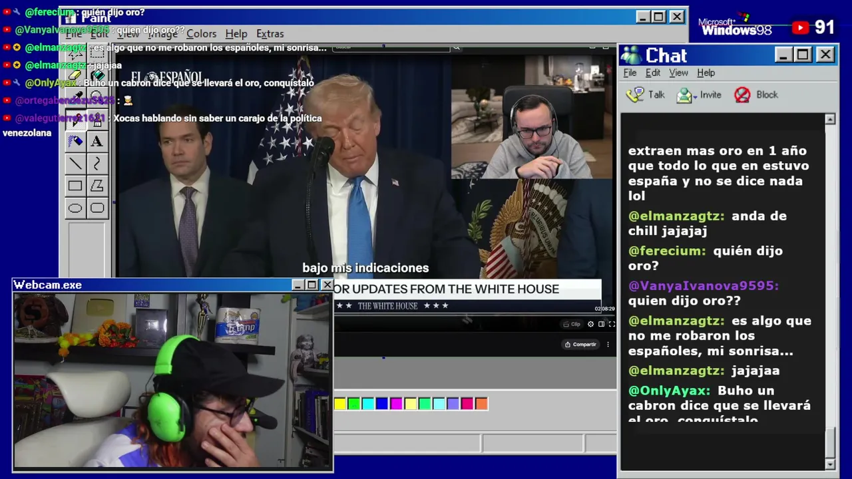Click the Webcam.exe title bar
852x479 pixels.
(173, 285)
